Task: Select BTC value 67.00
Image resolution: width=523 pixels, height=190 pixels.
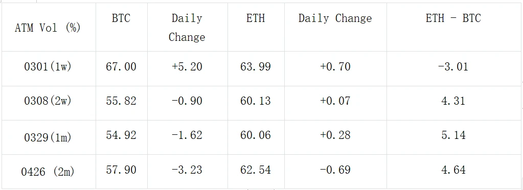Action: tap(121, 67)
